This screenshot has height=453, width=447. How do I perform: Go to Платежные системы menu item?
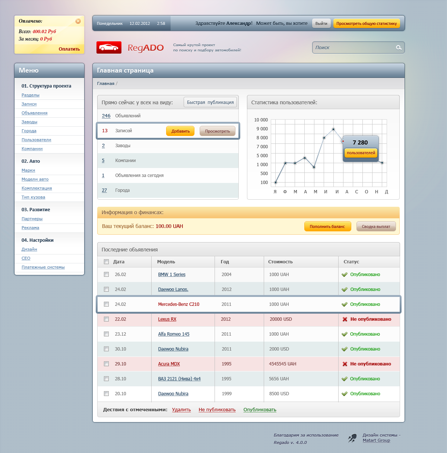[x=43, y=267]
